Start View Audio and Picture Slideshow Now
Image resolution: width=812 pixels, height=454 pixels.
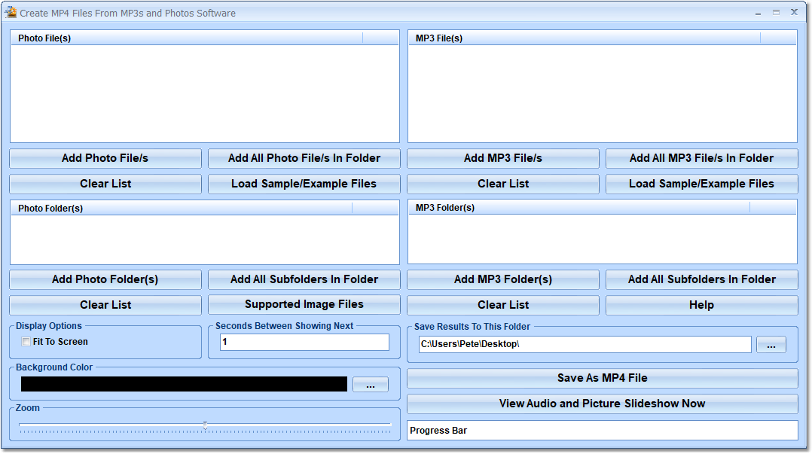coord(601,404)
